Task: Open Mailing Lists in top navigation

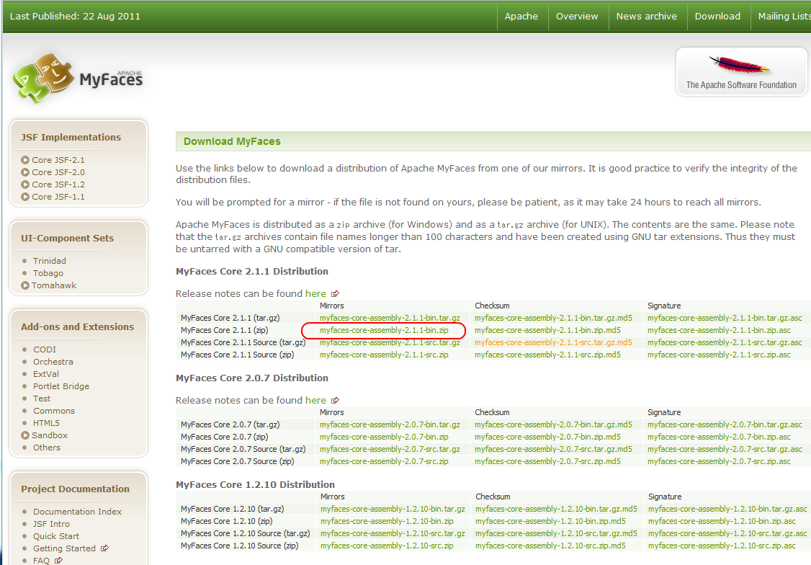Action: point(784,16)
